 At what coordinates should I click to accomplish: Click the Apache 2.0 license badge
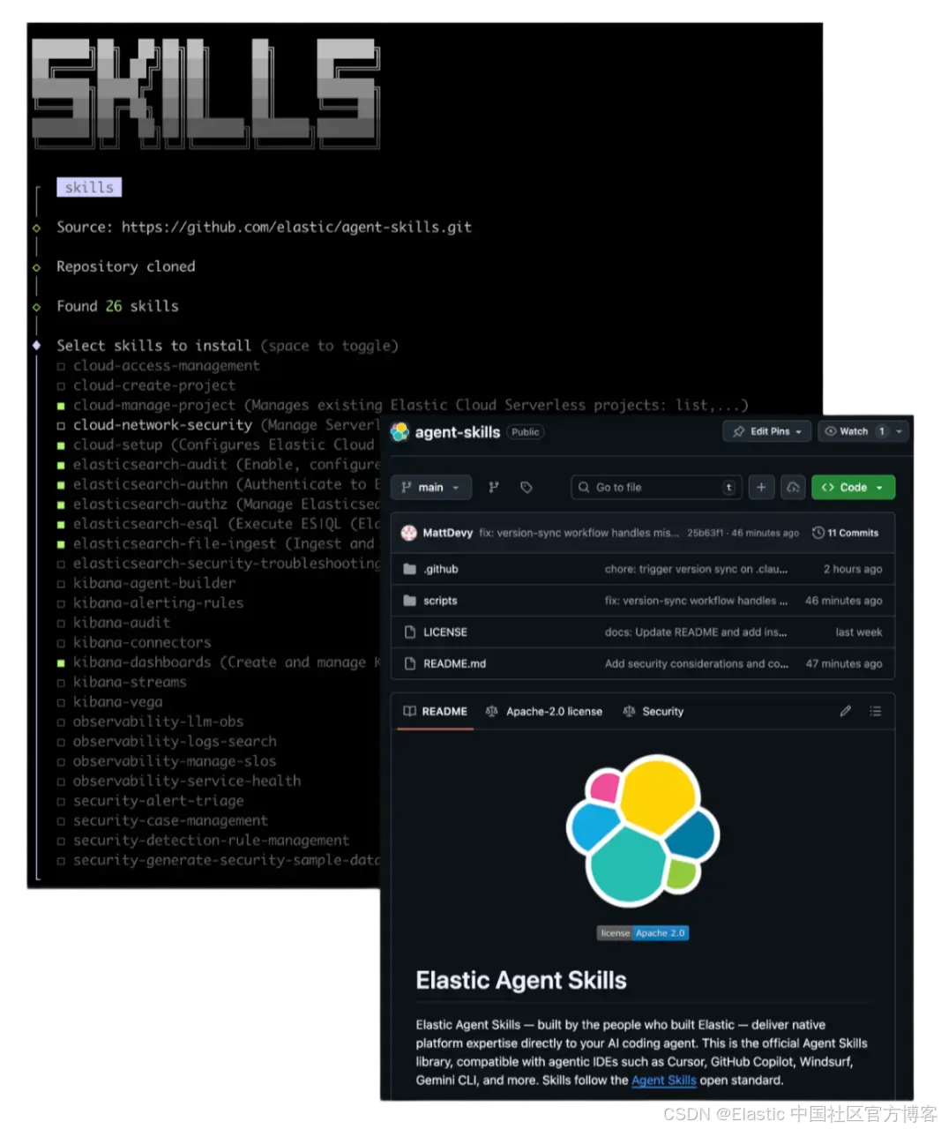click(x=643, y=933)
